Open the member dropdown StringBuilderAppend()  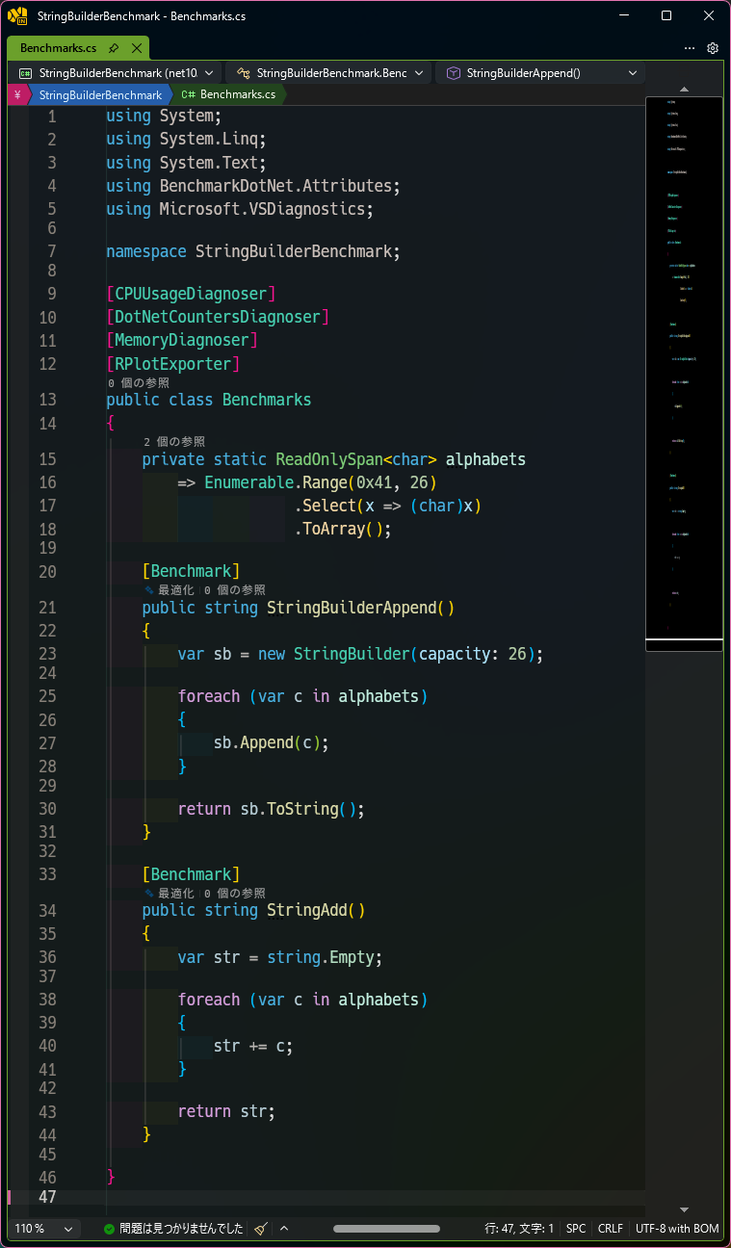[x=541, y=72]
